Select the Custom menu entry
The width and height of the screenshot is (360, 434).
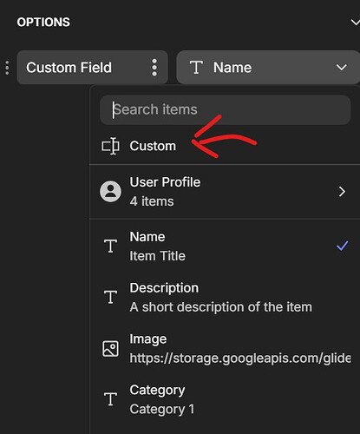pyautogui.click(x=225, y=146)
